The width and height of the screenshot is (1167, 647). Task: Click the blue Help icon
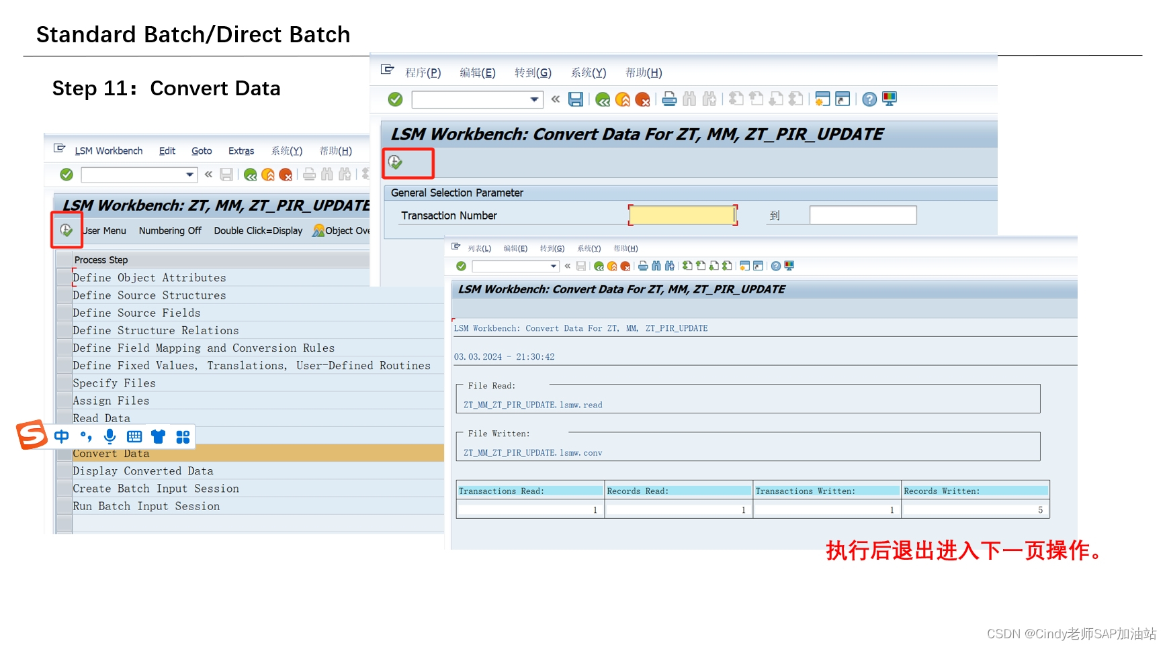coord(869,99)
